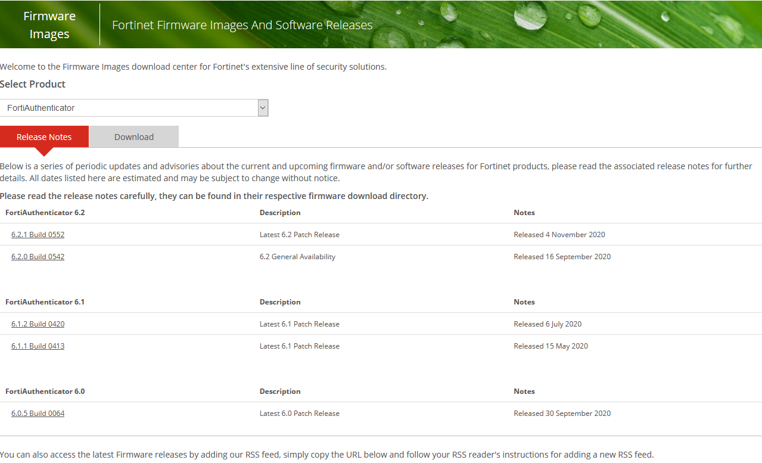Click the Firmware Images header logo
The width and height of the screenshot is (762, 463).
pyautogui.click(x=49, y=24)
